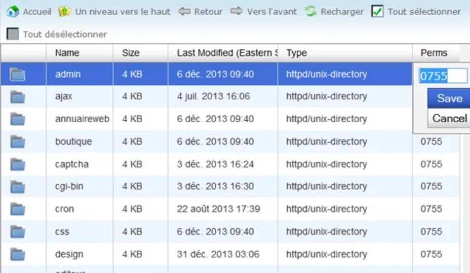The image size is (470, 273).
Task: Click 0755 perms of design row
Action: (x=431, y=254)
